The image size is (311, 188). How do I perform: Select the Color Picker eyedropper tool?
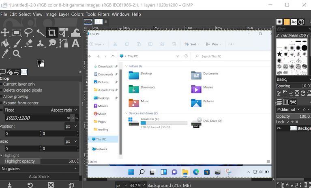[5, 54]
